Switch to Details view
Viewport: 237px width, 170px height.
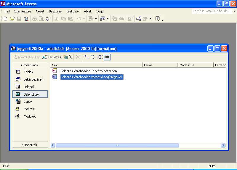pyautogui.click(x=107, y=57)
